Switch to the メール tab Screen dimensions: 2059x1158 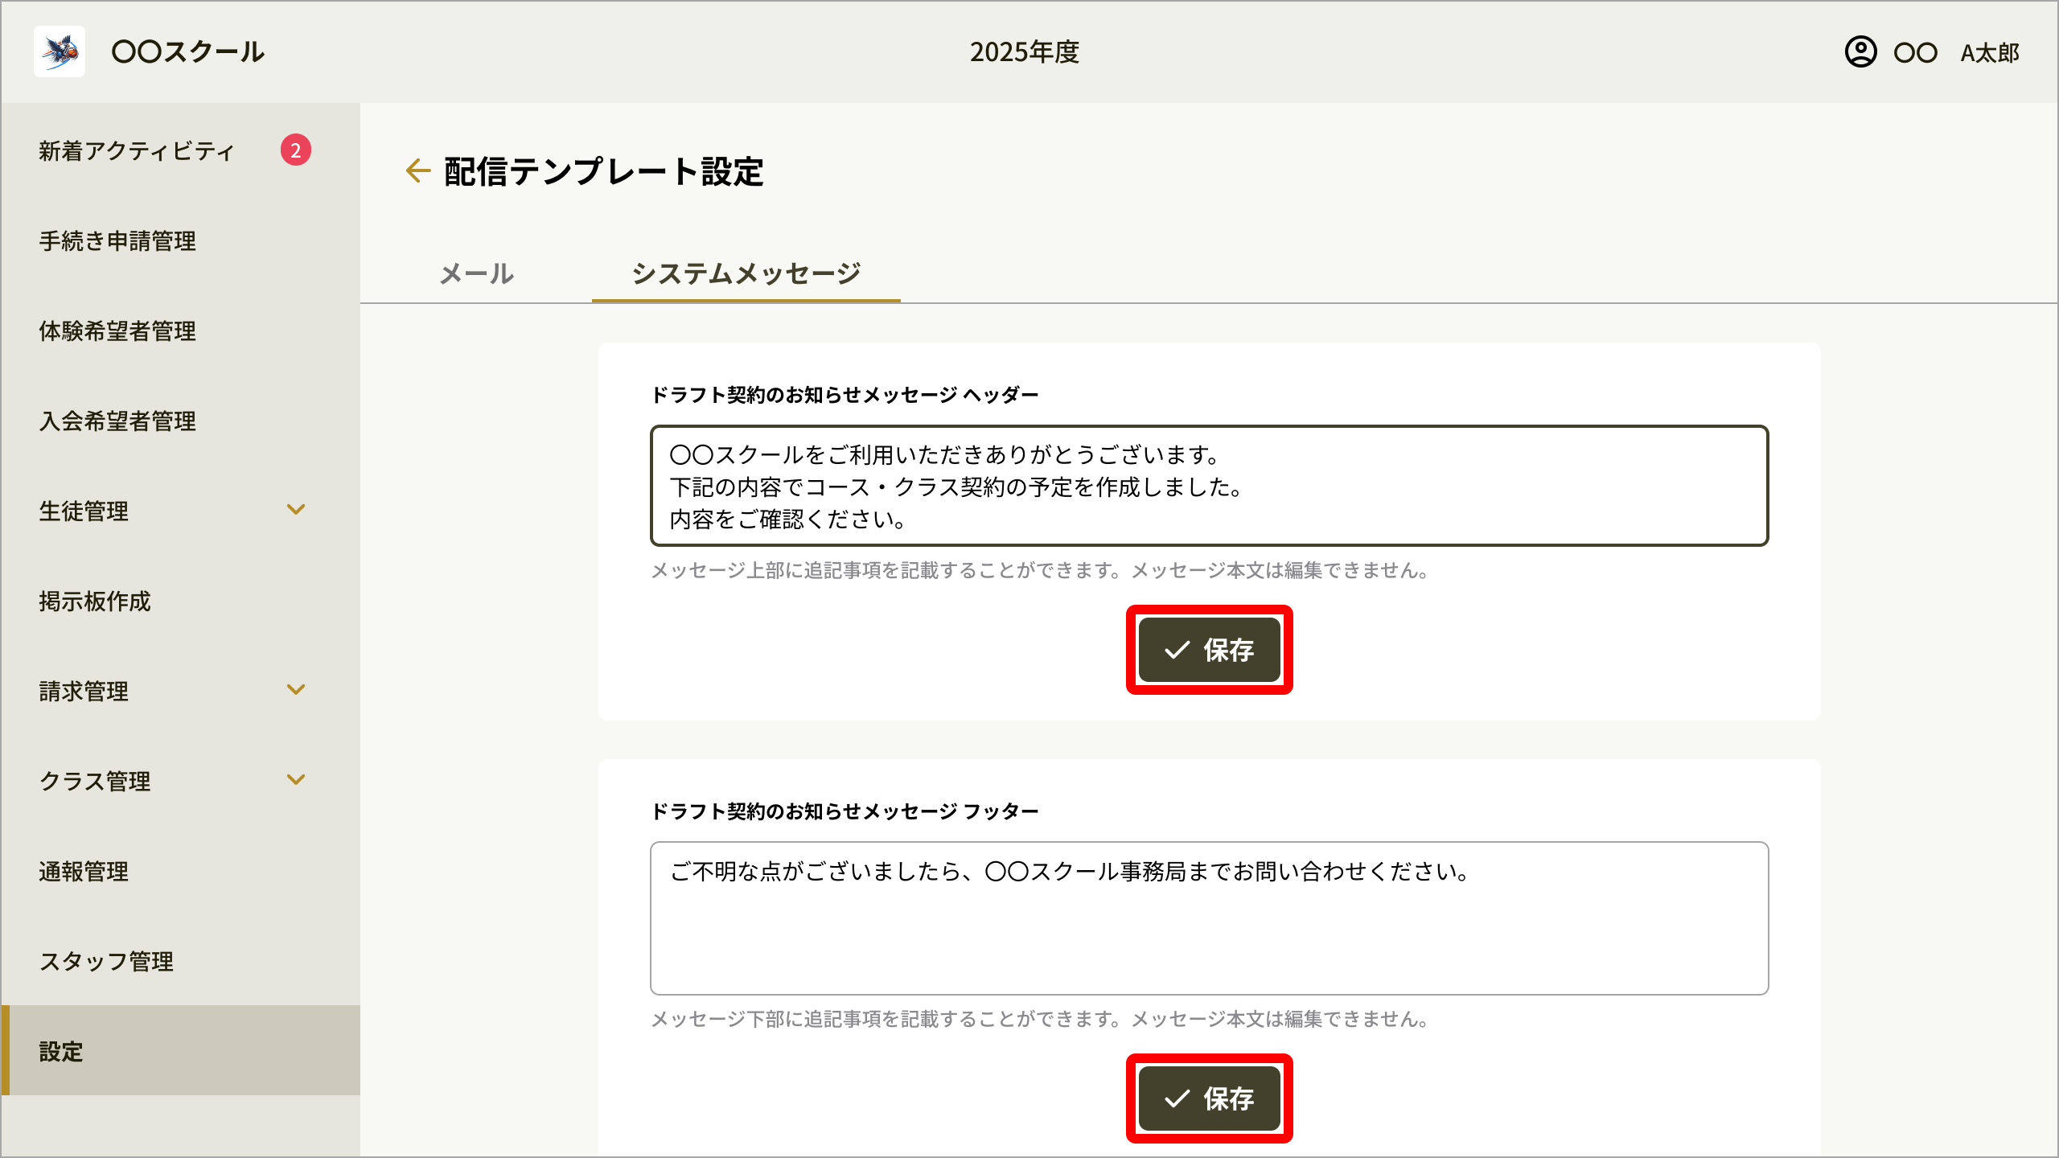point(476,273)
